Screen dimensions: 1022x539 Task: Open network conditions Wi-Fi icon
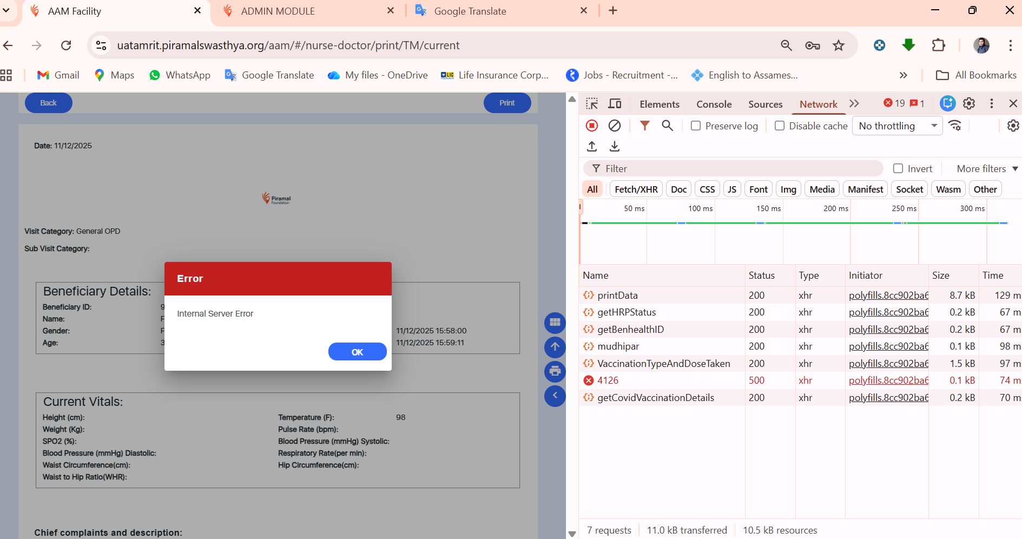[955, 126]
